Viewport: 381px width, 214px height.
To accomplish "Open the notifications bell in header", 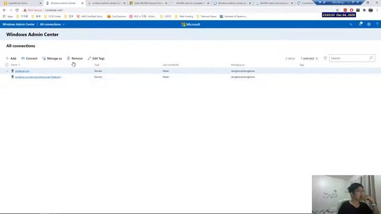I will [360, 24].
